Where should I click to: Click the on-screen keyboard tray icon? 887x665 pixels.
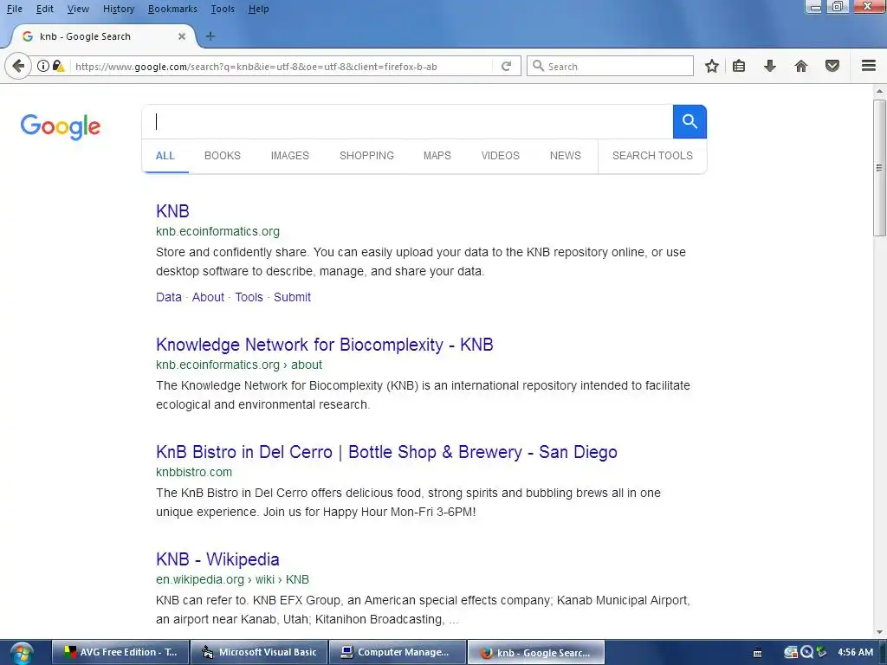tap(758, 653)
